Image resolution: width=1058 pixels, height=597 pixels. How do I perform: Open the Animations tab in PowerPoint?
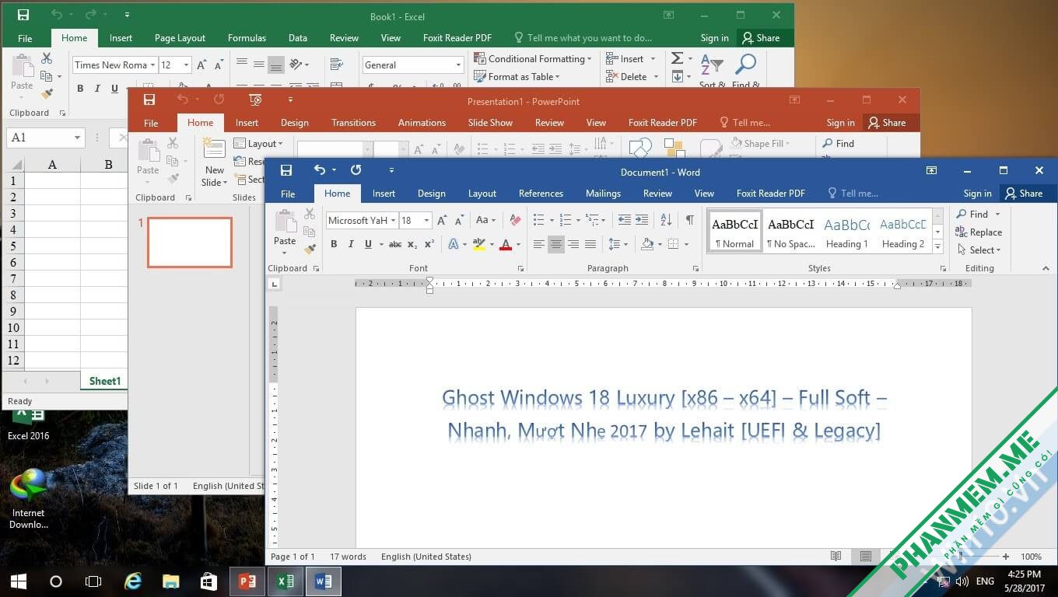(422, 123)
